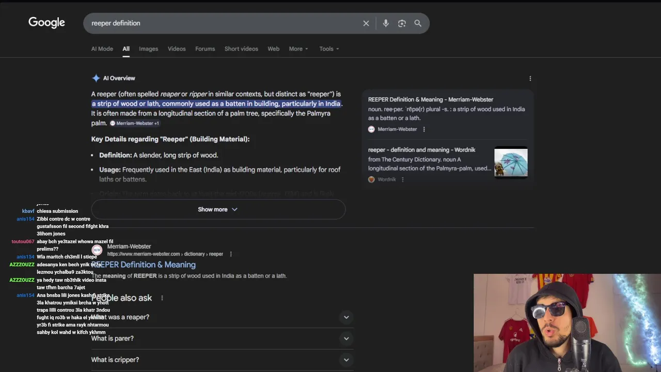The width and height of the screenshot is (661, 372).
Task: Clear the search box with X
Action: 366,23
